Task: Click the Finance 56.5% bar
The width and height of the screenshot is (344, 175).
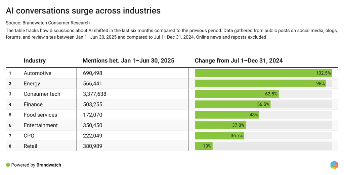Action: (x=232, y=104)
